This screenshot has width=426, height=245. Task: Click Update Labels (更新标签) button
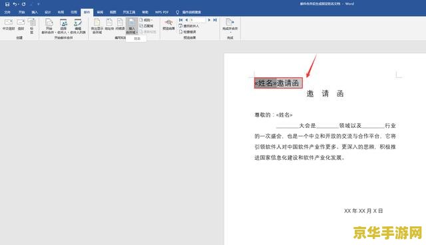[148, 32]
